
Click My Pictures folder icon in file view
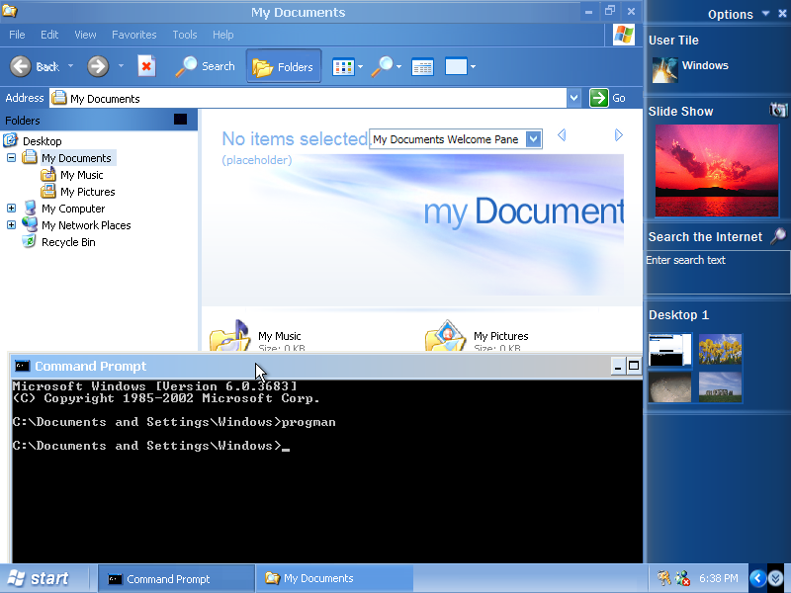pyautogui.click(x=446, y=336)
